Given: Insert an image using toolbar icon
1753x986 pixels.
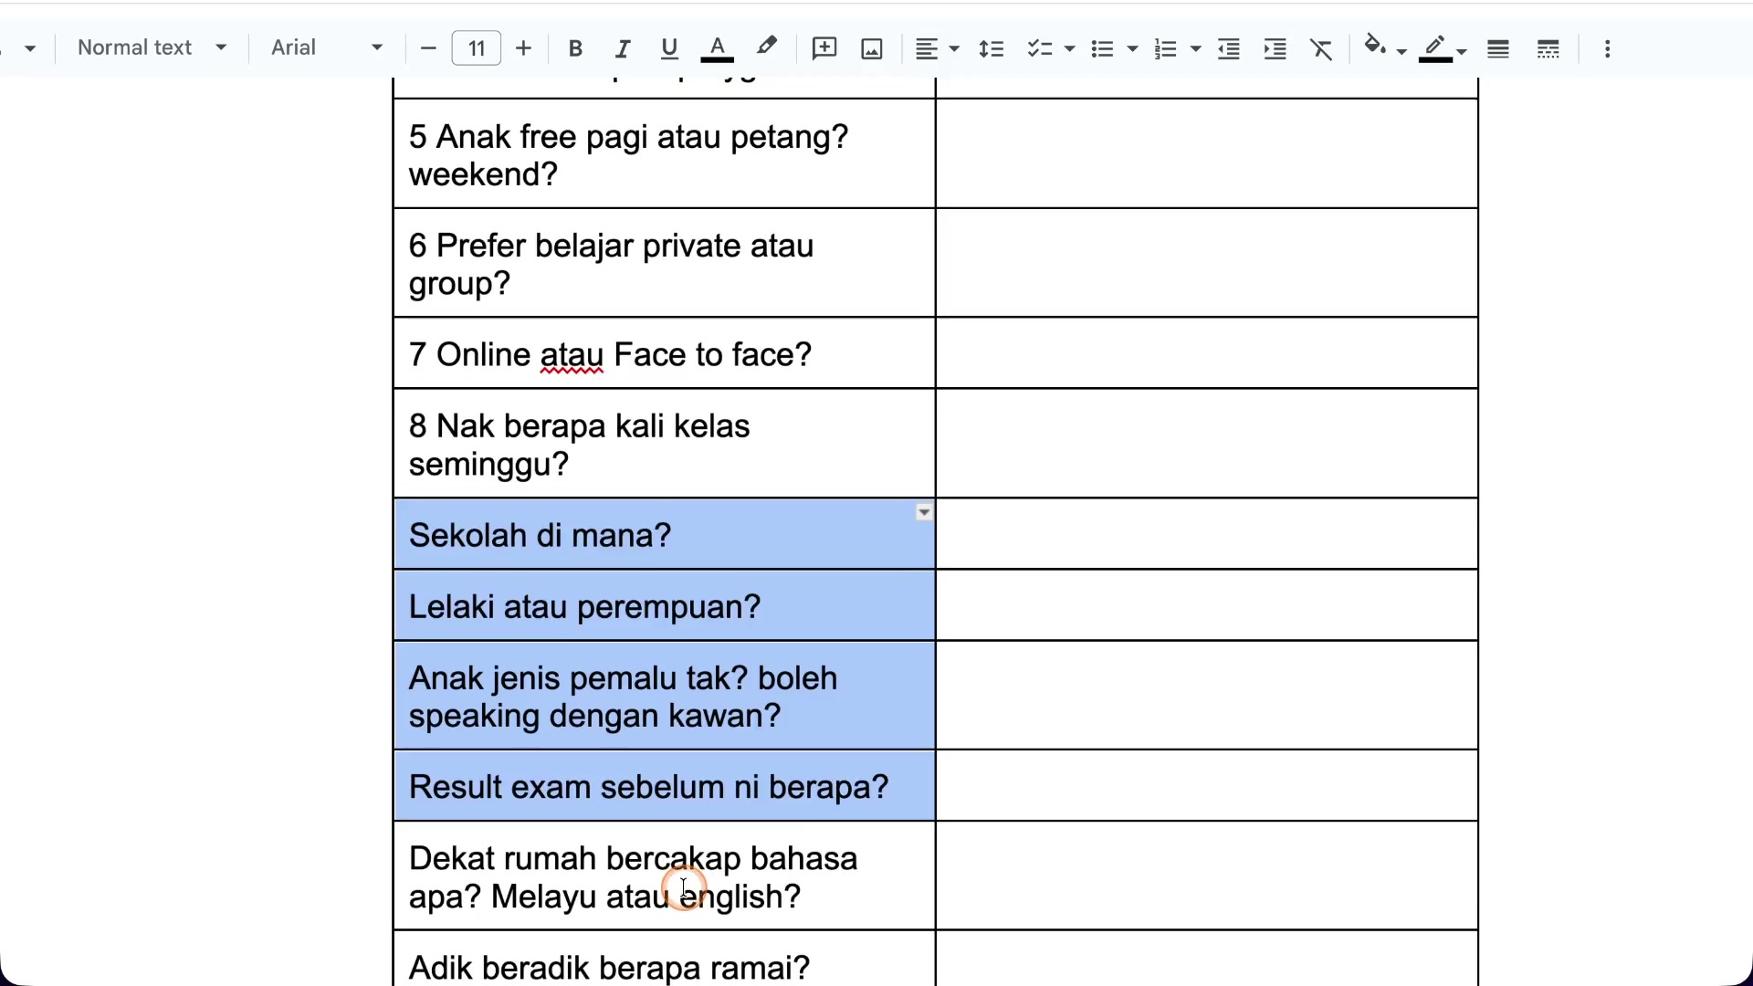Looking at the screenshot, I should pyautogui.click(x=872, y=48).
